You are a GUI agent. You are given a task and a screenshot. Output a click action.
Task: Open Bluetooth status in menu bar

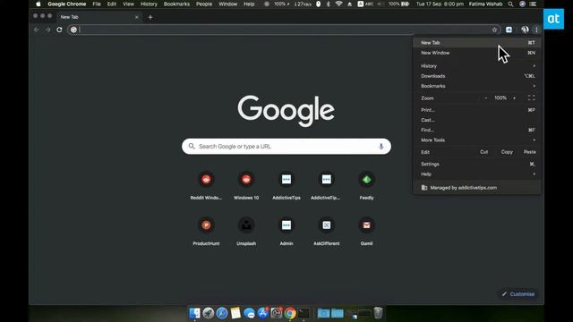pos(329,4)
